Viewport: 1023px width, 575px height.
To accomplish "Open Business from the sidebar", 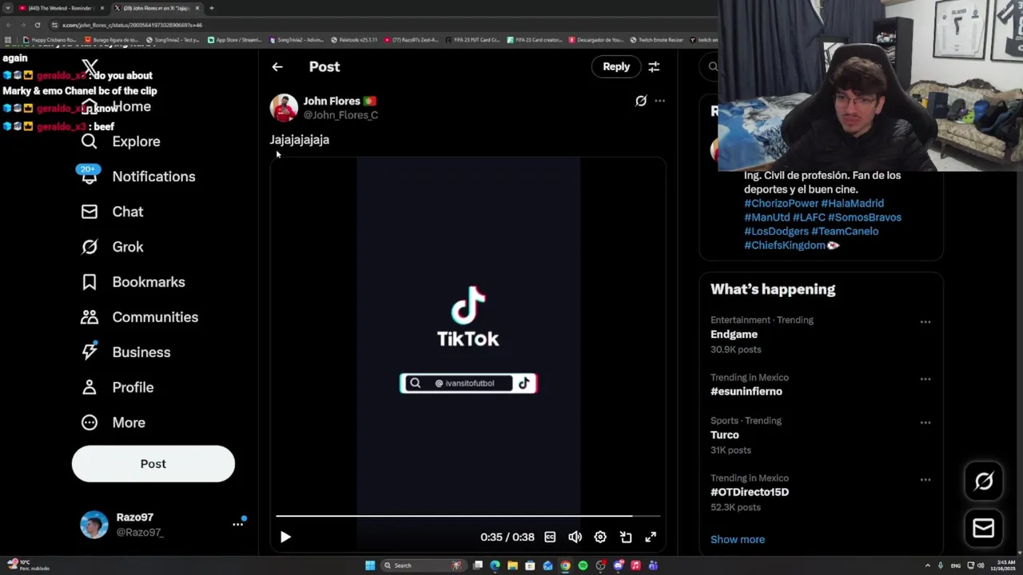I will [x=125, y=352].
